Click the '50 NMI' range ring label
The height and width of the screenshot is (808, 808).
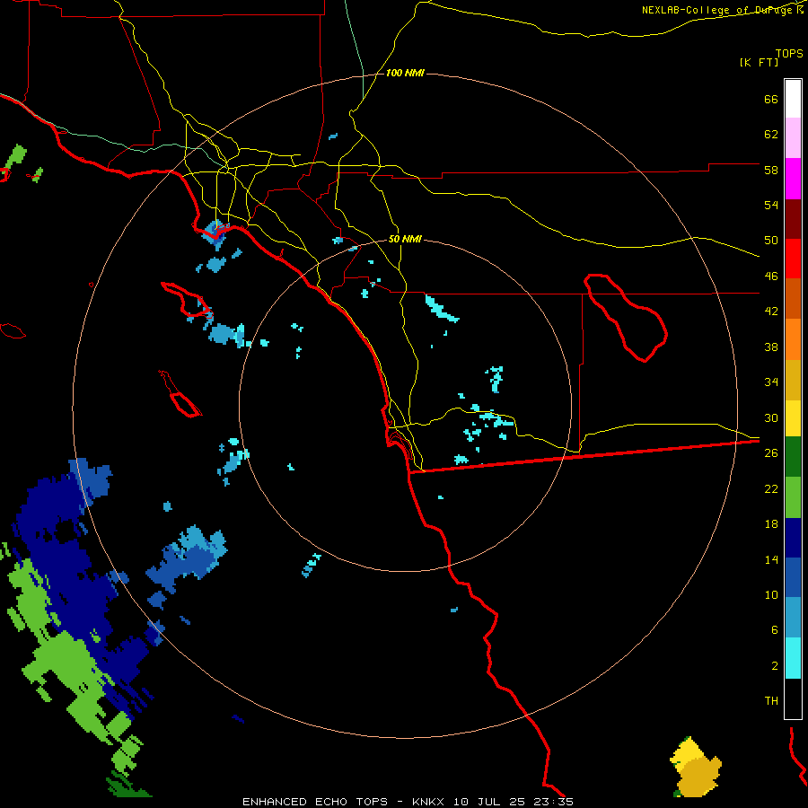click(x=405, y=239)
